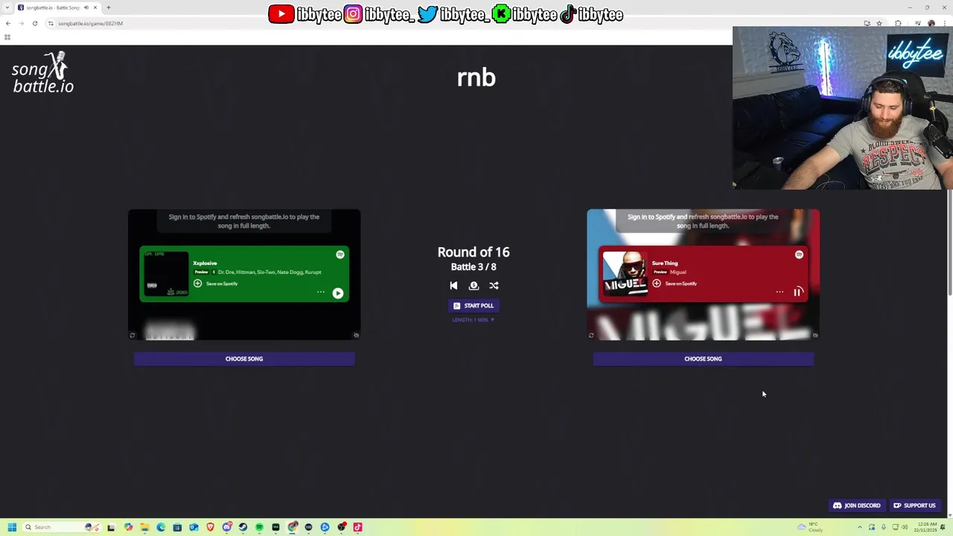Open Steam from the taskbar

coord(243,527)
